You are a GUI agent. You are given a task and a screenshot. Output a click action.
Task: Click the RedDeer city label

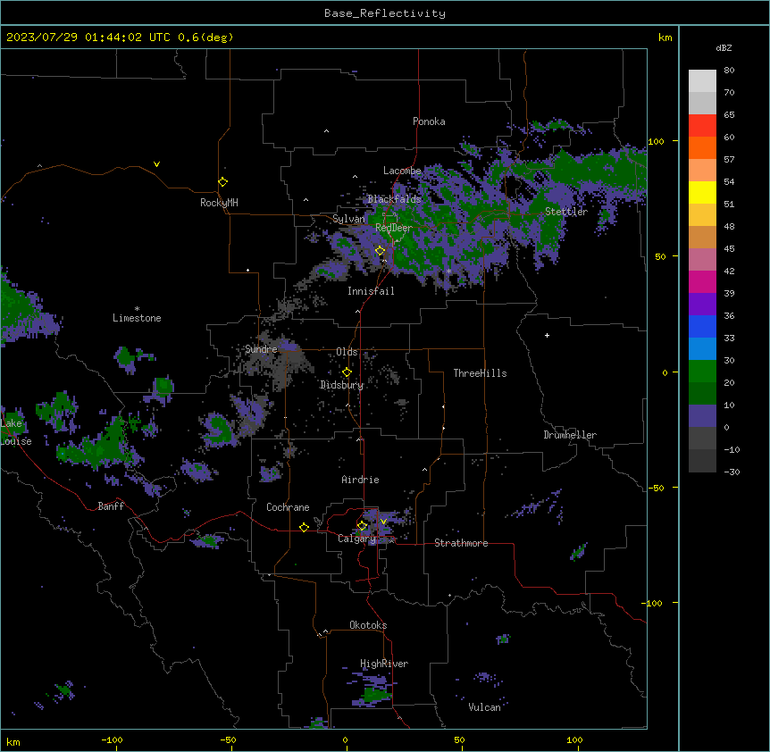click(394, 228)
